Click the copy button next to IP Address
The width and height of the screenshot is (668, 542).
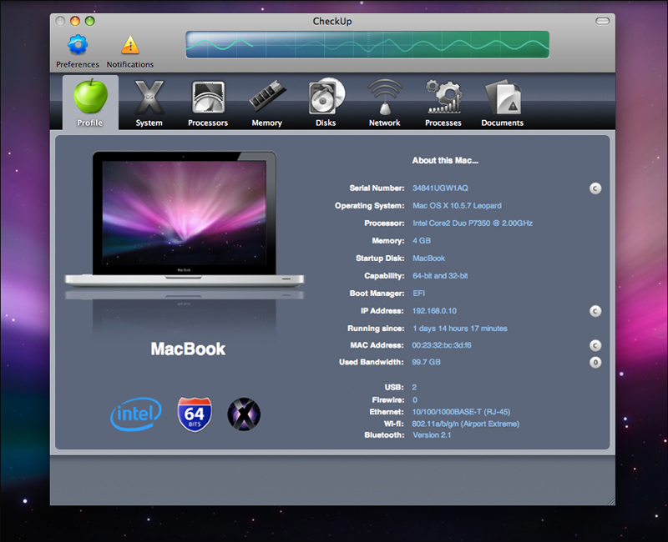tap(595, 311)
